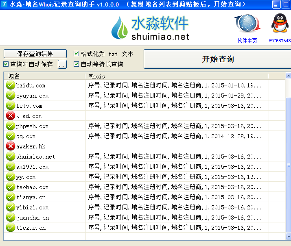291x246 pixels.
Task: Click the QQ penguin contact icon
Action: 280,23
